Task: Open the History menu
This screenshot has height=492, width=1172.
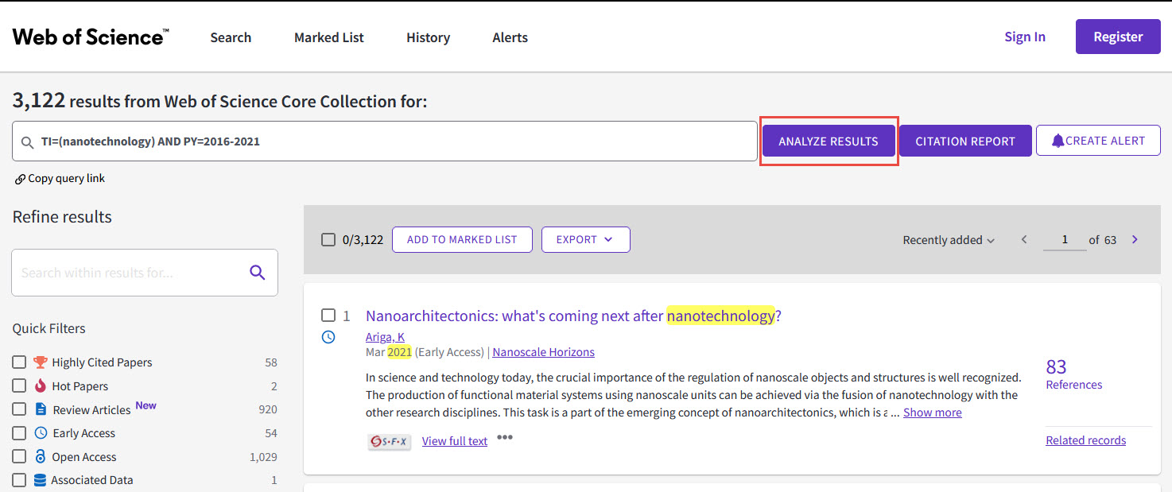Action: (428, 37)
